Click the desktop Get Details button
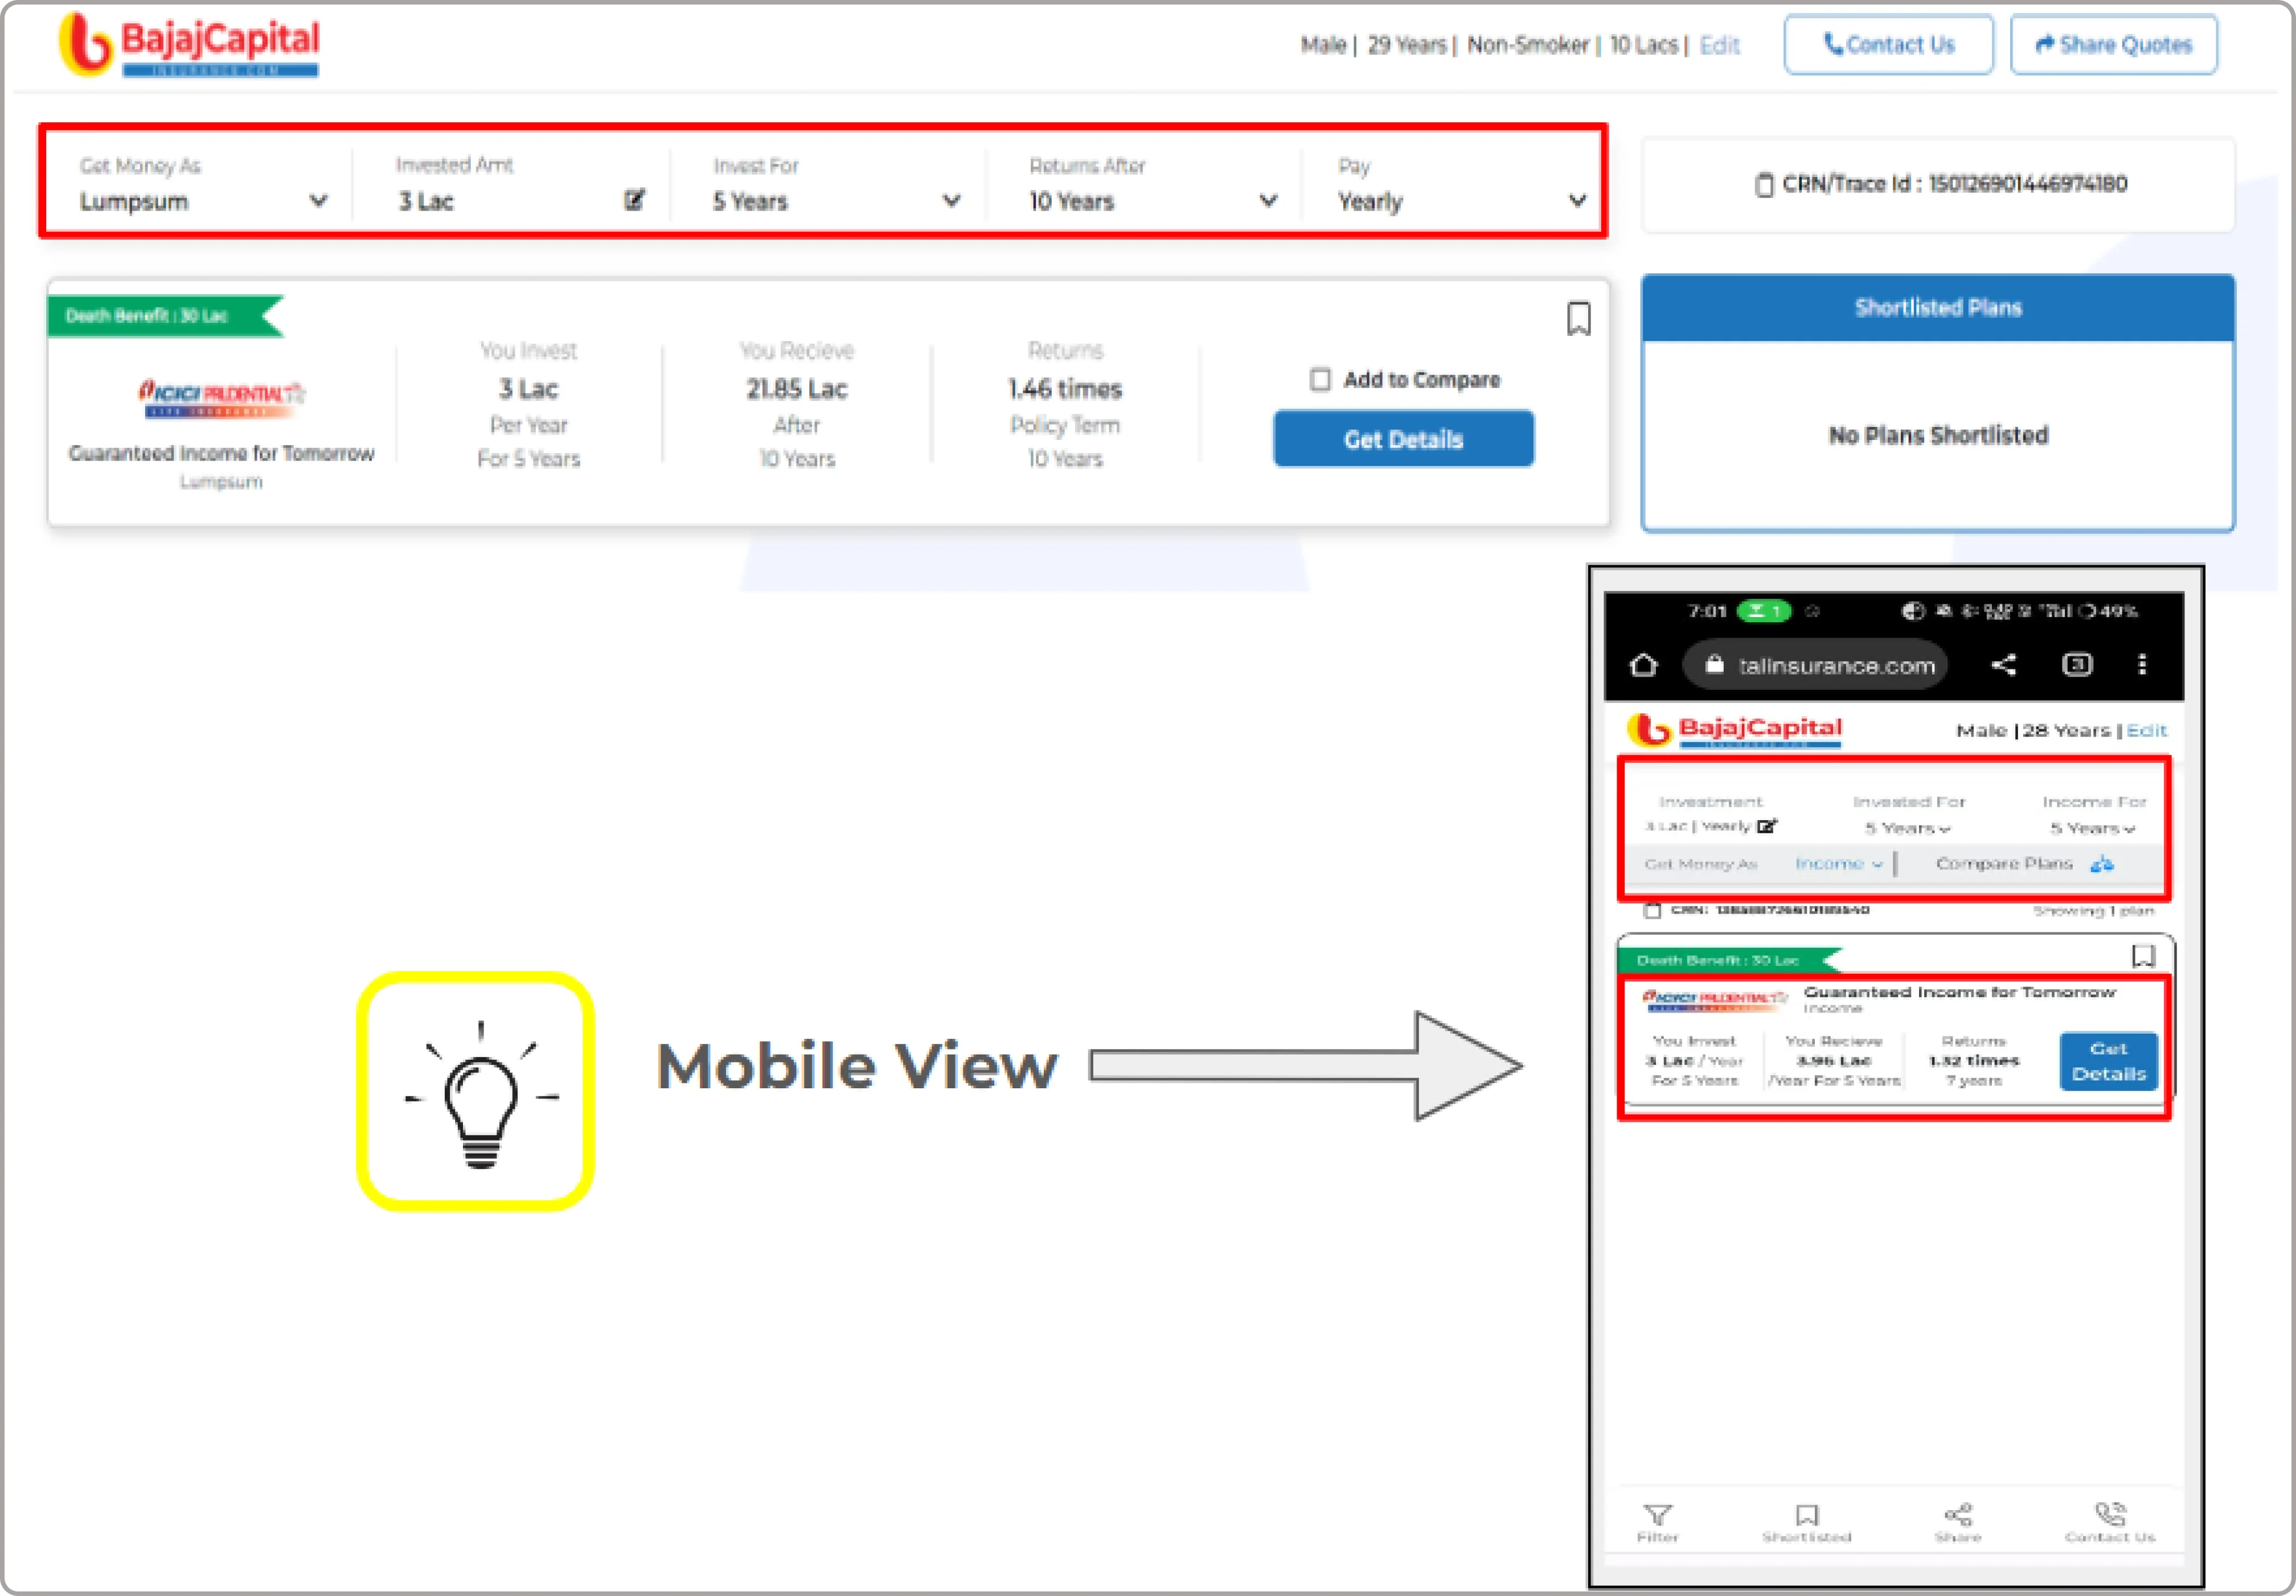Viewport: 2296px width, 1596px height. (x=1403, y=439)
